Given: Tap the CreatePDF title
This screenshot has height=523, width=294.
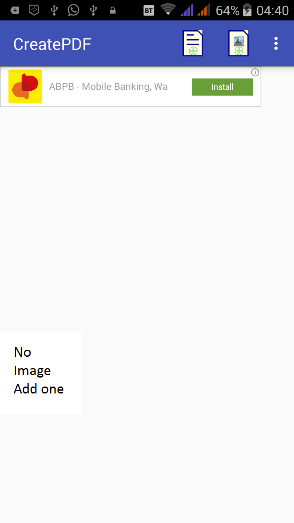Looking at the screenshot, I should [x=52, y=44].
